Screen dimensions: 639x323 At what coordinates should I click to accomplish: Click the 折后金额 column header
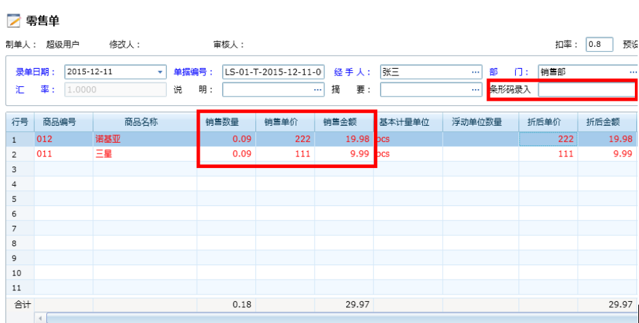point(607,122)
